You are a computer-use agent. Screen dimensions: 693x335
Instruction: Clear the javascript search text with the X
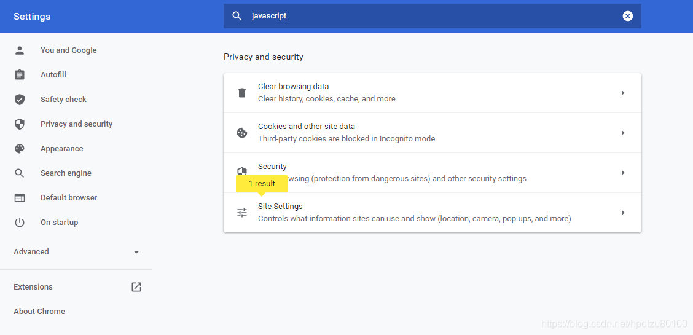pos(628,16)
